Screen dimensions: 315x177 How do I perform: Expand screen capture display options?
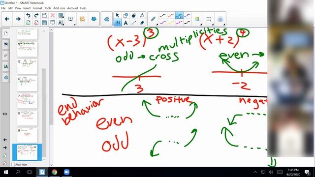click(74, 25)
